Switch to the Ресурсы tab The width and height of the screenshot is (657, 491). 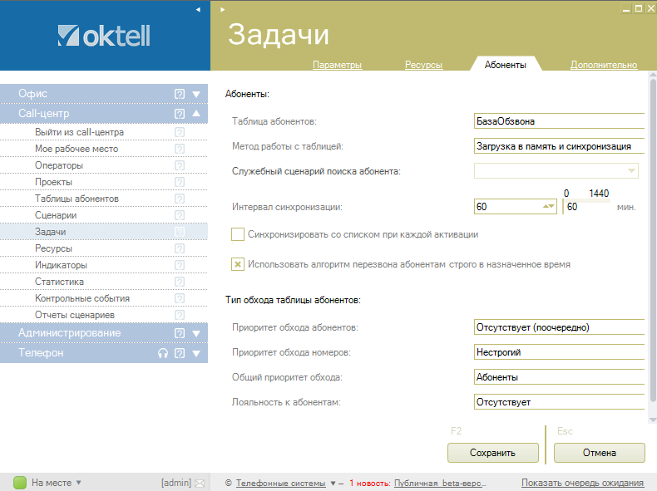[x=422, y=65]
